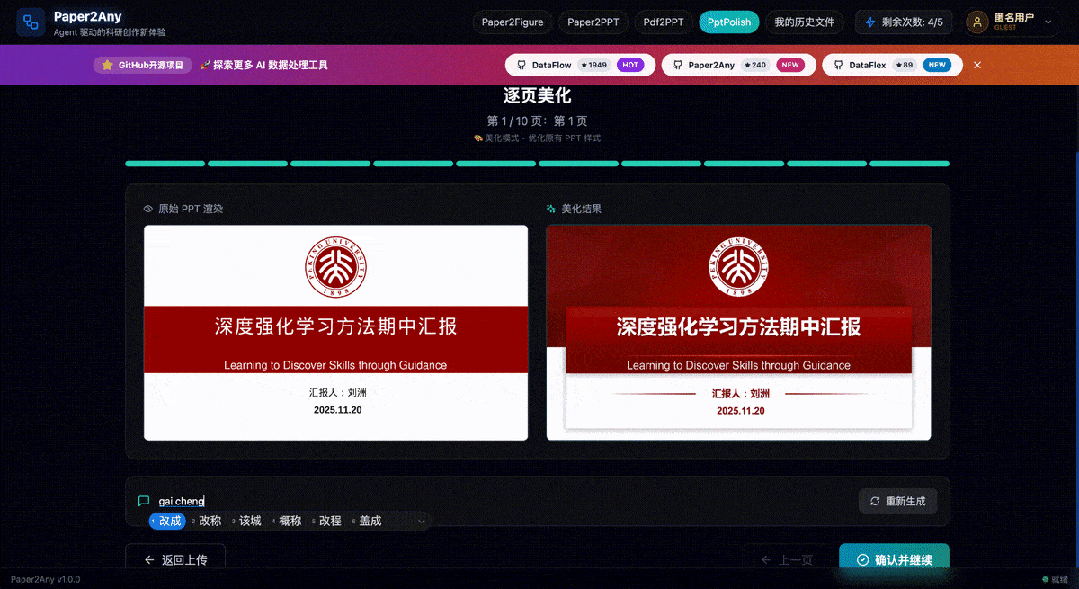1079x589 pixels.
Task: Click the eye icon next to 原始 PPT 渲染
Action: 148,209
